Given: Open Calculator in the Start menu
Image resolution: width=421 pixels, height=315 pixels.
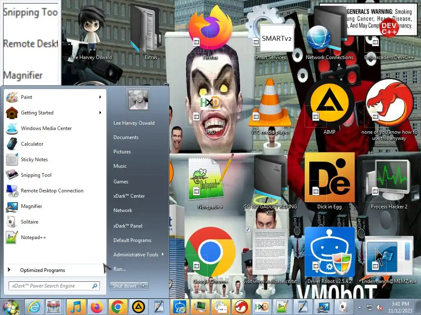Looking at the screenshot, I should click(55, 144).
